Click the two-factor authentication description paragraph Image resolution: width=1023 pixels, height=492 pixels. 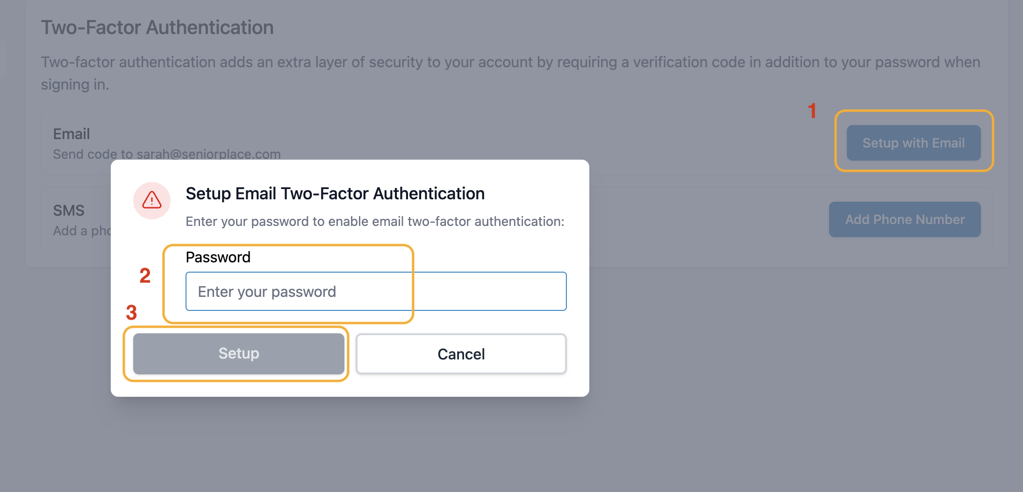pyautogui.click(x=510, y=73)
